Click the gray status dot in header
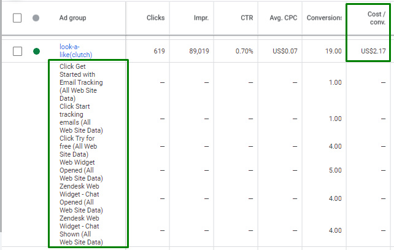The image size is (394, 250). pos(36,18)
